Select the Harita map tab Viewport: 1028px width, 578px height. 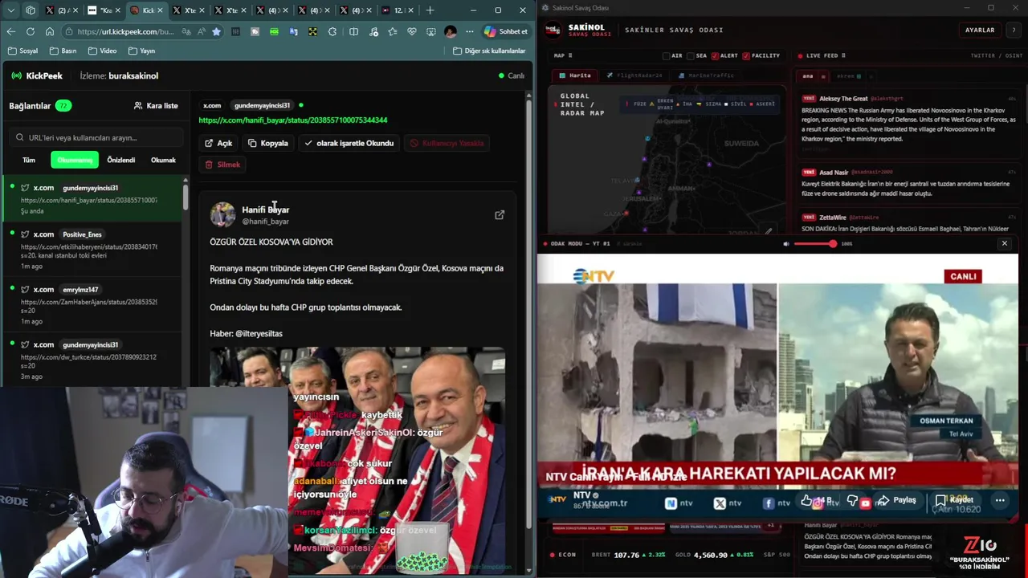point(575,75)
